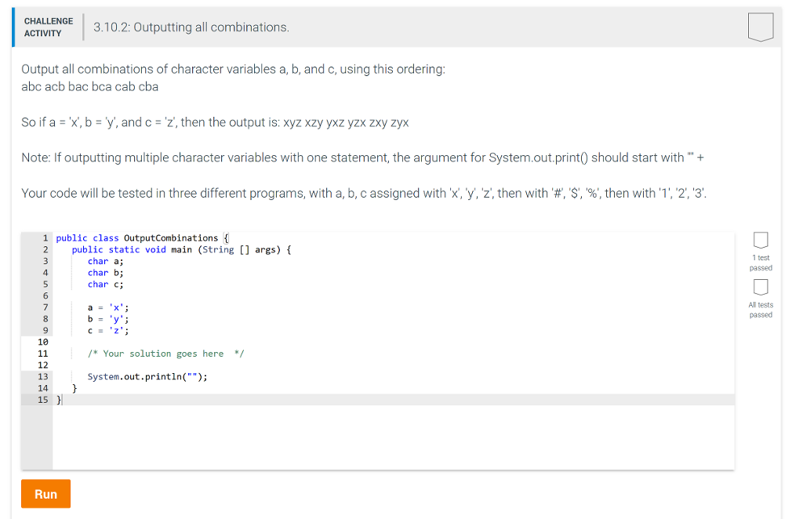Click the 'All tests passed' label text
Viewport: 803px width, 519px height.
(760, 310)
